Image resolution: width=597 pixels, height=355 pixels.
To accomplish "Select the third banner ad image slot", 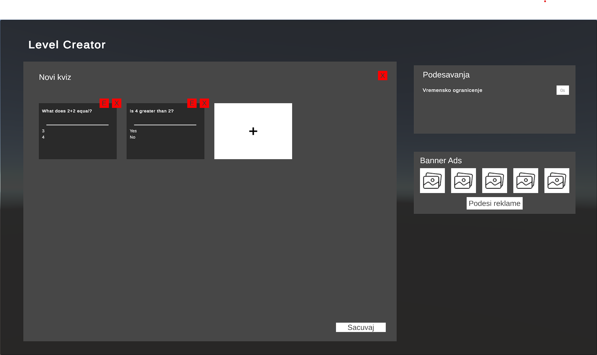I will point(495,181).
